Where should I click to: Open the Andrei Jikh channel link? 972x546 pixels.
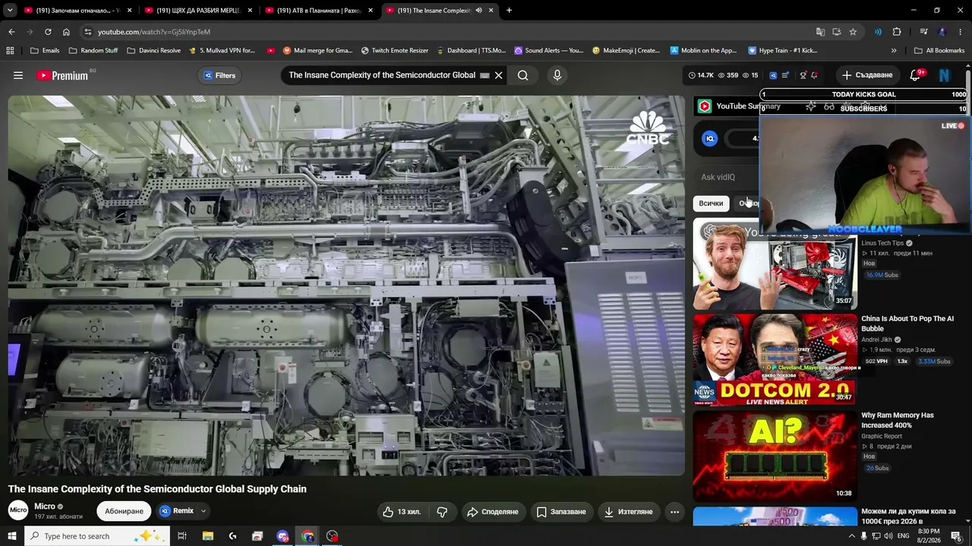[x=876, y=340]
